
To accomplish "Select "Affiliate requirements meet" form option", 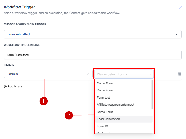I will pos(116,105).
